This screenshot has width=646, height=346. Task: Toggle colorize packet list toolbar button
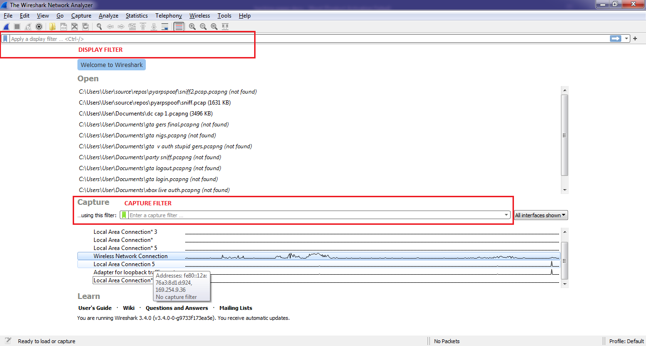[x=179, y=27]
